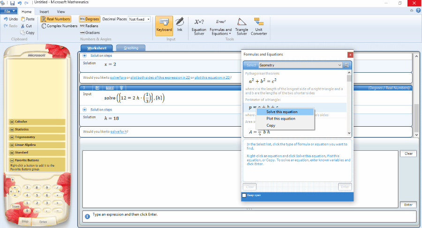
Task: Click the solve for x link
Action: (x=118, y=77)
